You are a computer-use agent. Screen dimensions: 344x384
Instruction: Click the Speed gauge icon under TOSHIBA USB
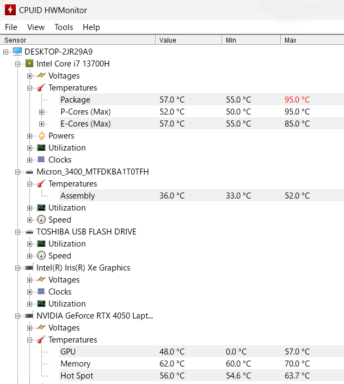click(x=41, y=255)
